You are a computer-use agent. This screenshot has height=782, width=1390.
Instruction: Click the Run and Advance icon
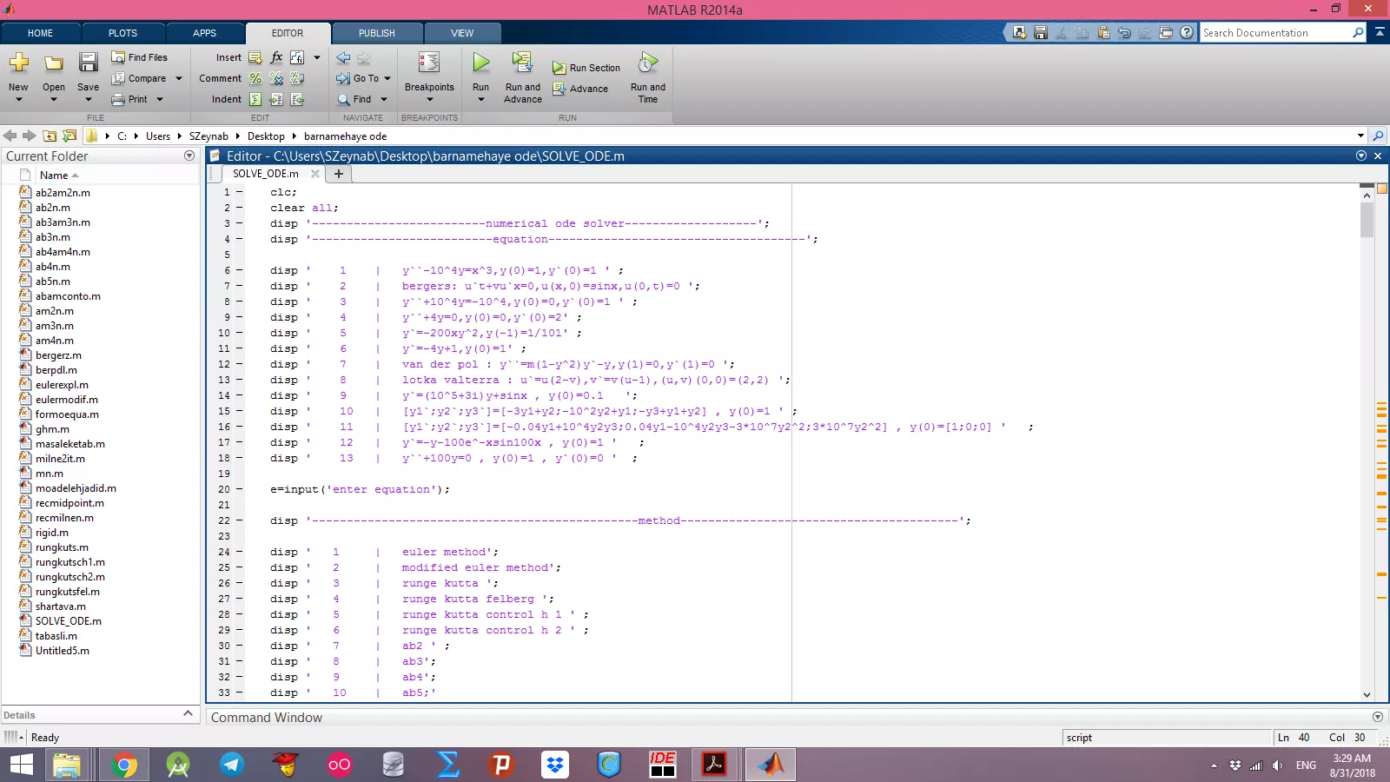pos(522,63)
